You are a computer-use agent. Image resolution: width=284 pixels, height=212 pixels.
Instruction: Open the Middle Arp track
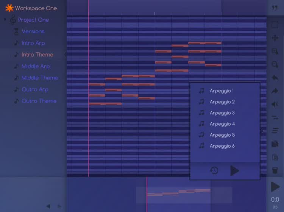click(x=36, y=66)
